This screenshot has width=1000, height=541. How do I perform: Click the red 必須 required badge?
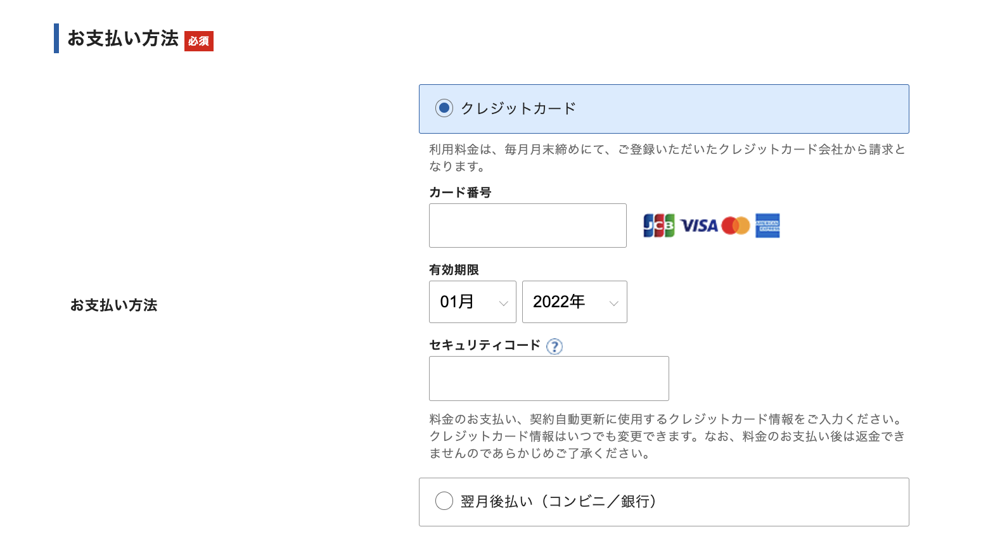click(x=199, y=41)
